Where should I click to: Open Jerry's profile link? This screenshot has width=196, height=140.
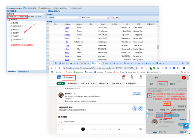pos(67,28)
